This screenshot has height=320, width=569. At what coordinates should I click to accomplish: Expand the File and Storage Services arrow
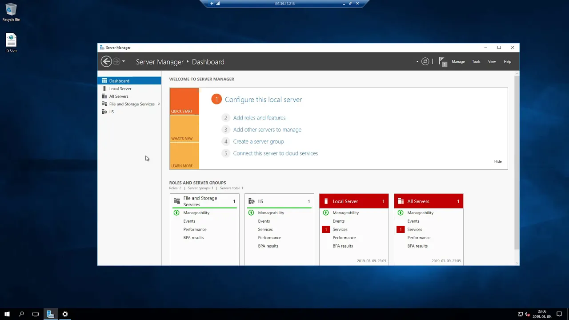tap(159, 104)
